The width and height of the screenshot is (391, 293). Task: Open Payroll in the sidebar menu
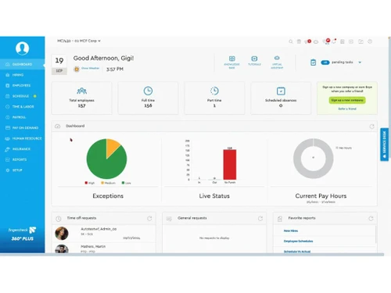click(22, 117)
